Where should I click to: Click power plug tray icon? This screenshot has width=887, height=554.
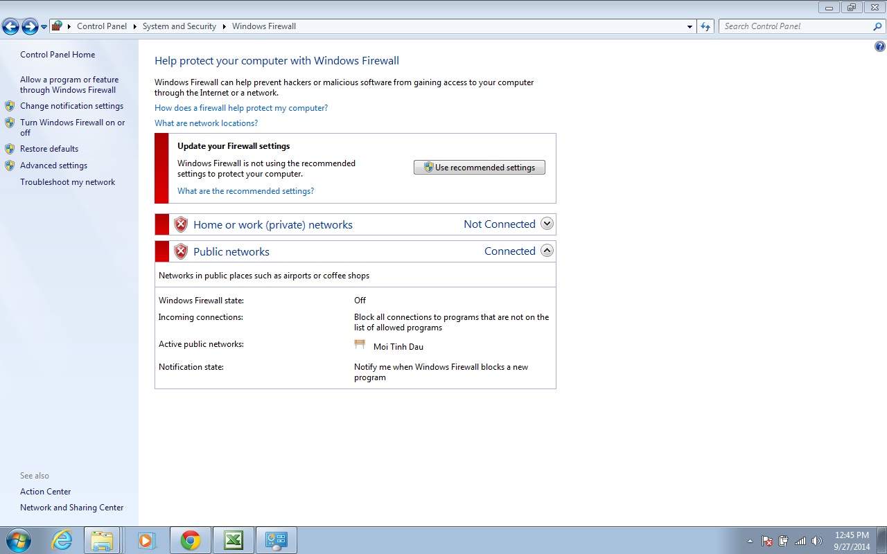click(x=784, y=541)
